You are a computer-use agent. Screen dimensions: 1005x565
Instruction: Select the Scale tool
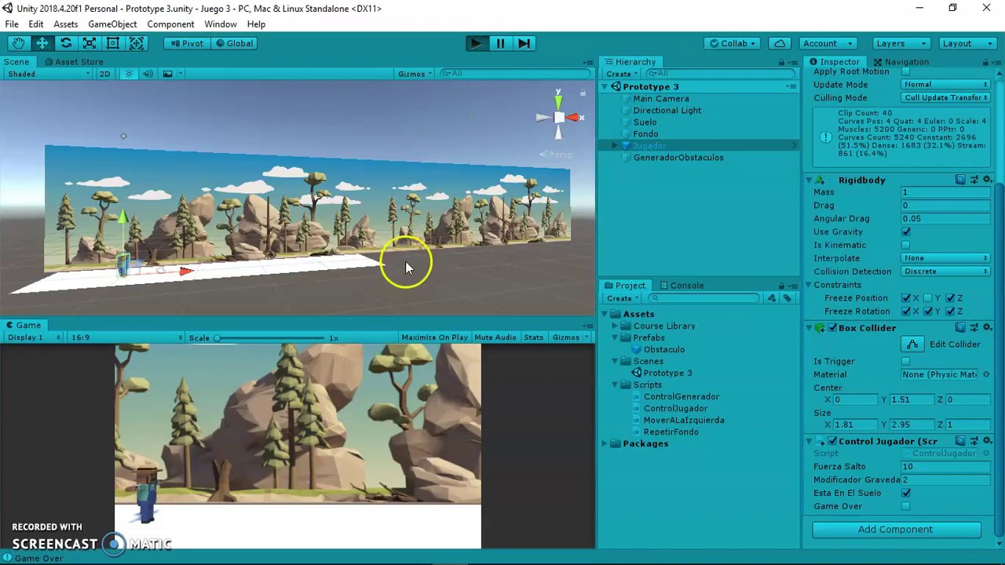coord(90,43)
